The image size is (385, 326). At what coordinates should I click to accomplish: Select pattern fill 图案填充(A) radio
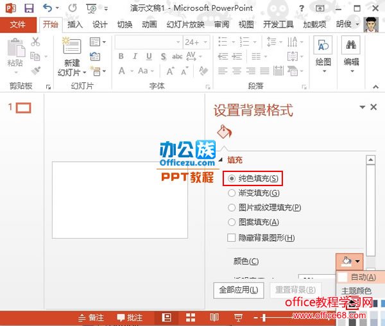[x=232, y=222]
